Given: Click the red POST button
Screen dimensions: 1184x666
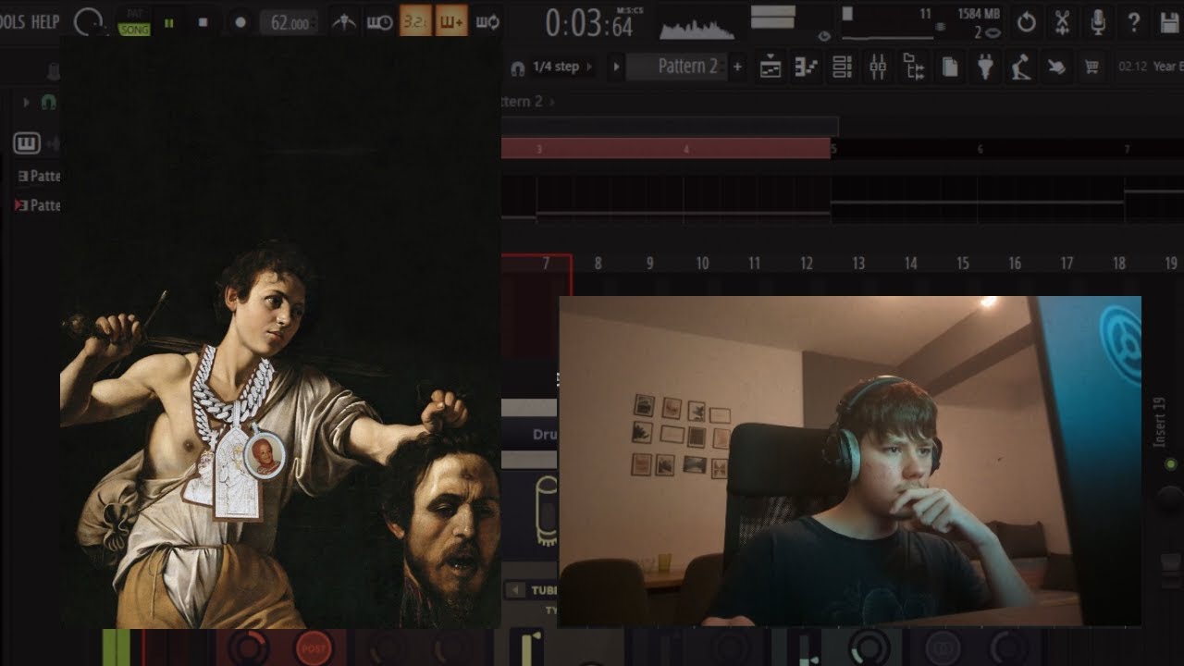Looking at the screenshot, I should pos(313,647).
